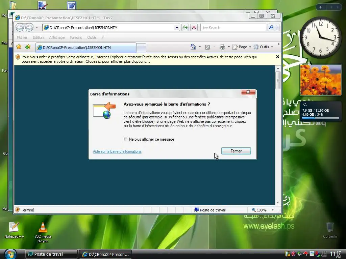The width and height of the screenshot is (346, 259).
Task: Open the Page toolbar menu
Action: tap(242, 47)
